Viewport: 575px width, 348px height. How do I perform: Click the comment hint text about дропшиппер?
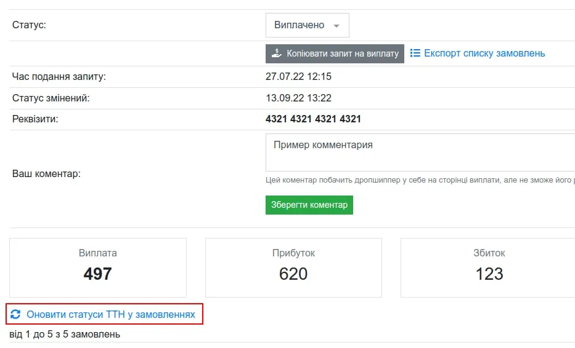(x=420, y=180)
